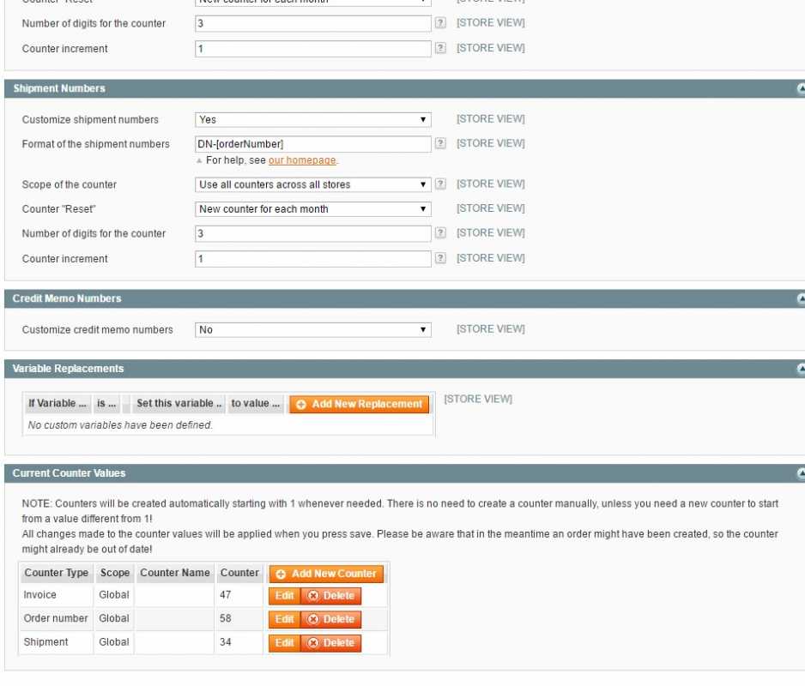The width and height of the screenshot is (805, 686).
Task: Click the Add New Replacement button
Action: [x=359, y=404]
